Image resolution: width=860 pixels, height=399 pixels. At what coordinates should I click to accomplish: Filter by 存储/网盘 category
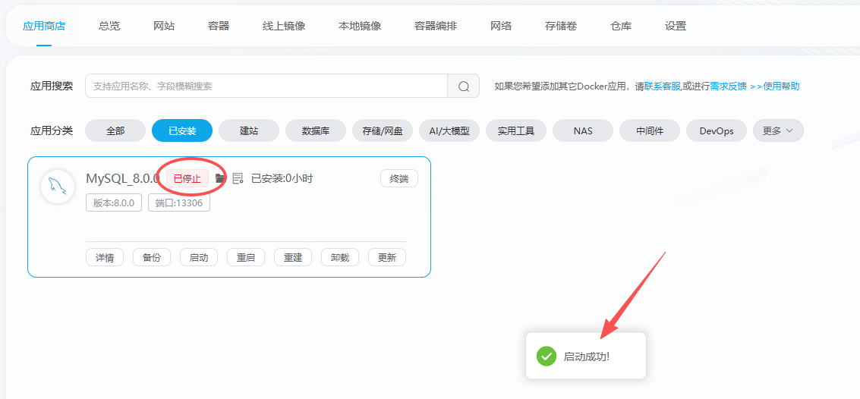383,130
